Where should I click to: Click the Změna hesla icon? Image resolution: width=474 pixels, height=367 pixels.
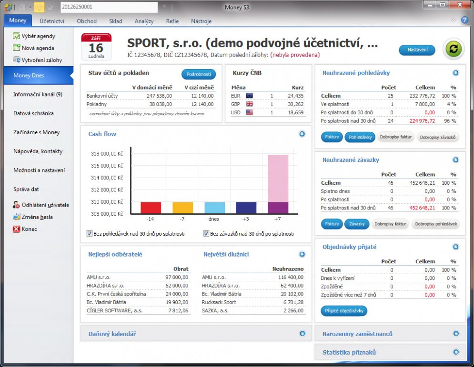pos(16,217)
